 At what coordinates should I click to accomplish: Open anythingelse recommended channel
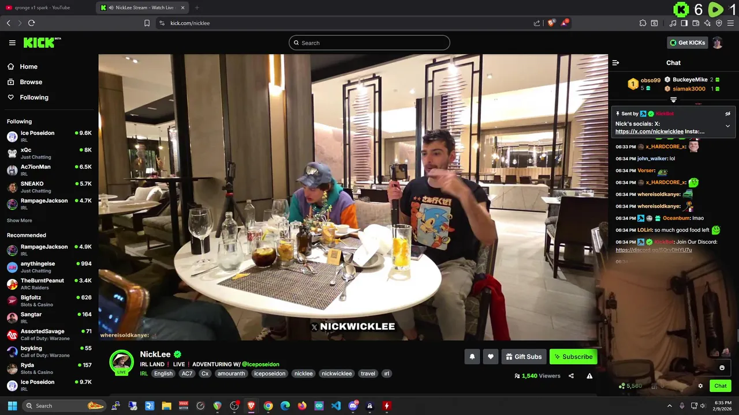point(49,267)
